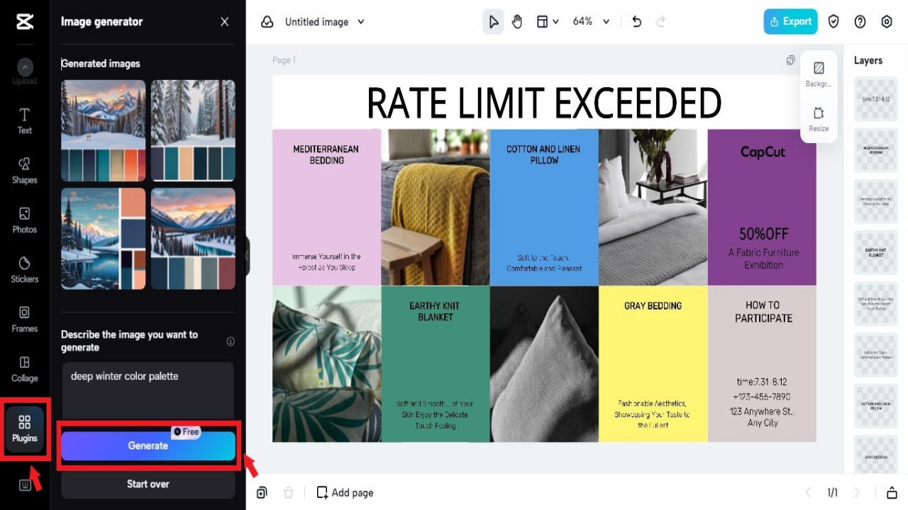The height and width of the screenshot is (510, 908).
Task: Activate the hand pan tool
Action: pyautogui.click(x=517, y=21)
